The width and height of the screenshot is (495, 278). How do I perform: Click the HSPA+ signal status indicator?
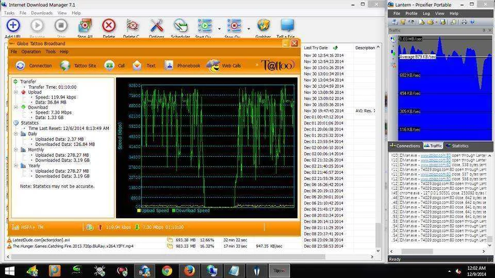[27, 227]
